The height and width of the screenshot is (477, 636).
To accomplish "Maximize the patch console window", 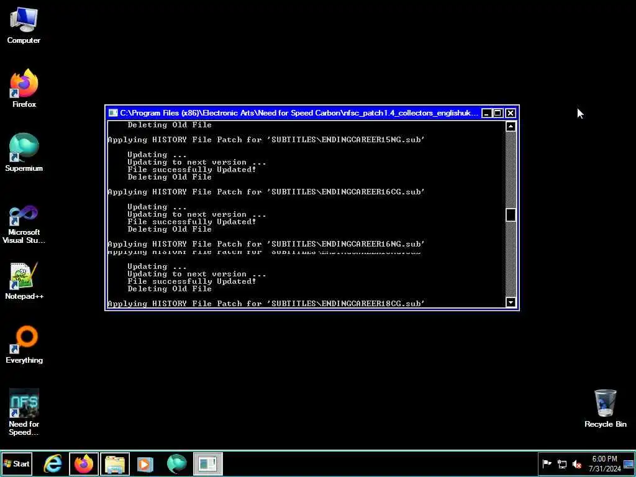I will (498, 113).
